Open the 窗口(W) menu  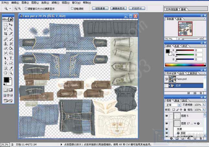76,3
